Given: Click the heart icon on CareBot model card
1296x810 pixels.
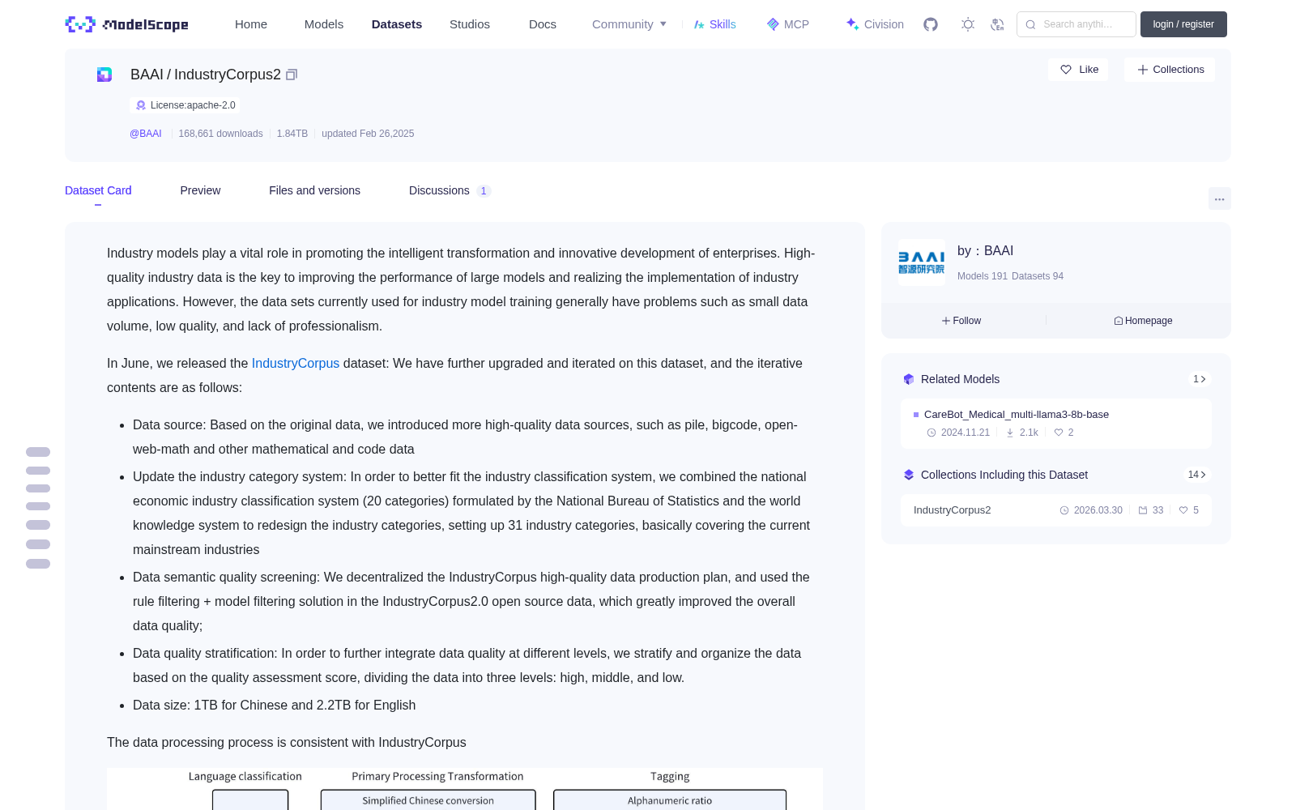Looking at the screenshot, I should (x=1058, y=433).
